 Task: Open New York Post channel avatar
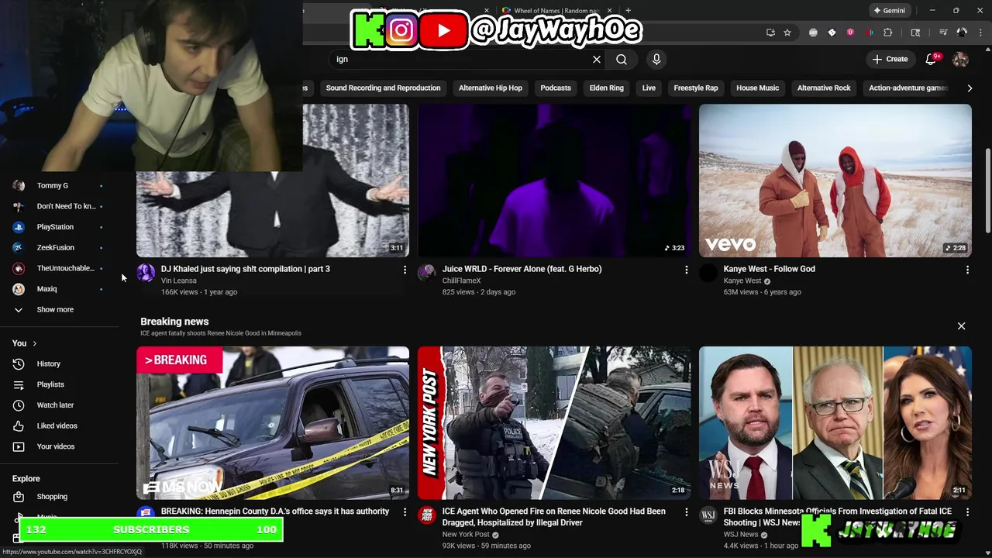coord(427,515)
